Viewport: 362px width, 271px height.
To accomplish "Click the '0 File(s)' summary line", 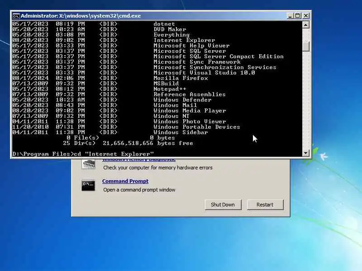I will pos(121,138).
